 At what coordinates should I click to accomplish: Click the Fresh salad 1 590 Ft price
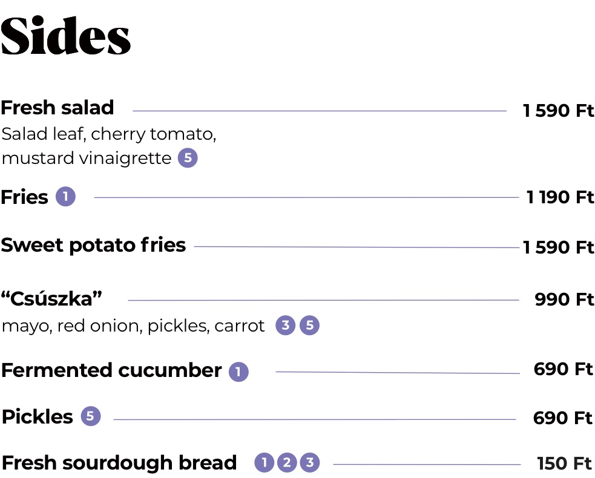pyautogui.click(x=558, y=110)
